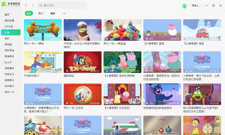Open the 午饭时间到了 video title link
The image size is (225, 135).
point(31,76)
